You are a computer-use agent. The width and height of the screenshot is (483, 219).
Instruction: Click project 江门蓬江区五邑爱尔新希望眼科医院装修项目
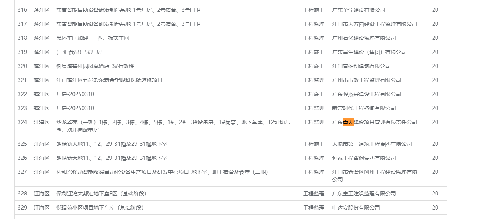(x=109, y=80)
